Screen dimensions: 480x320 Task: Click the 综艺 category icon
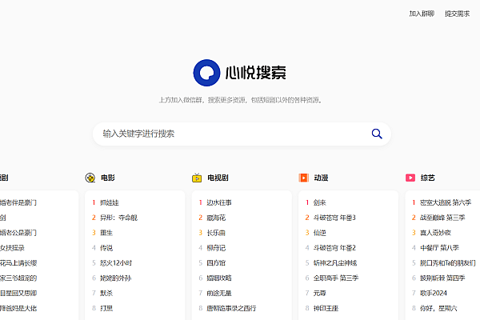[410, 178]
